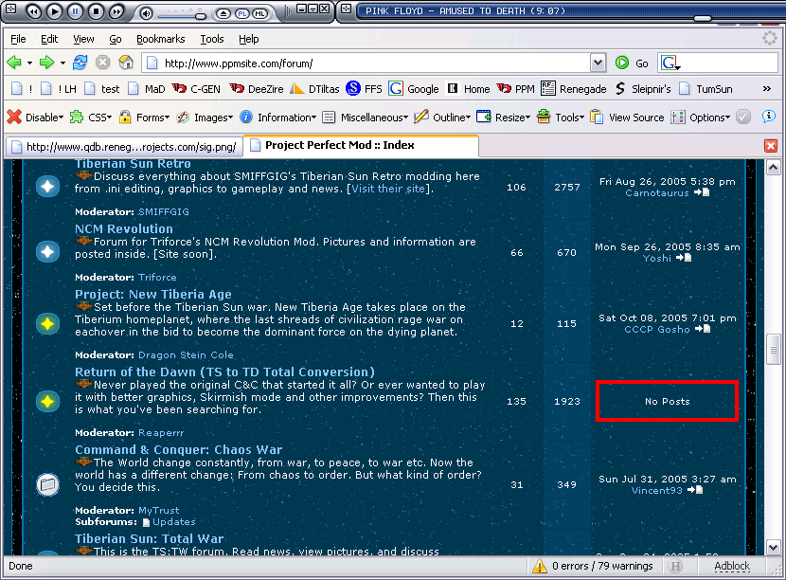Open the DeeZire bookmark
This screenshot has width=786, height=580.
256,89
